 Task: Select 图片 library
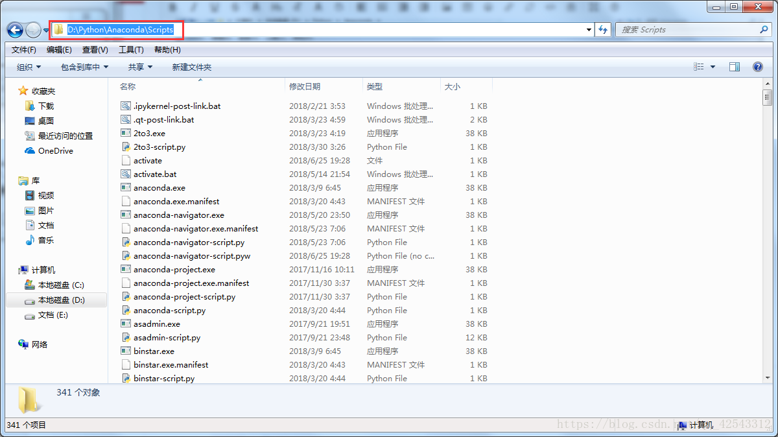(46, 211)
